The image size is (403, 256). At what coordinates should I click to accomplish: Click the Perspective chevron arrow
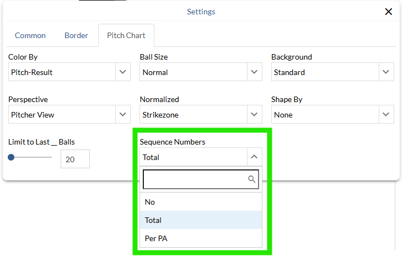(x=122, y=115)
